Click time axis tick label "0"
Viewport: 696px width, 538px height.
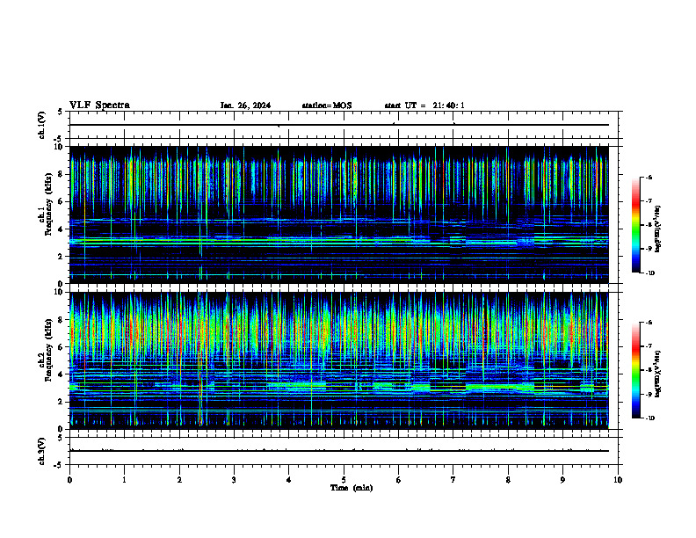click(69, 480)
